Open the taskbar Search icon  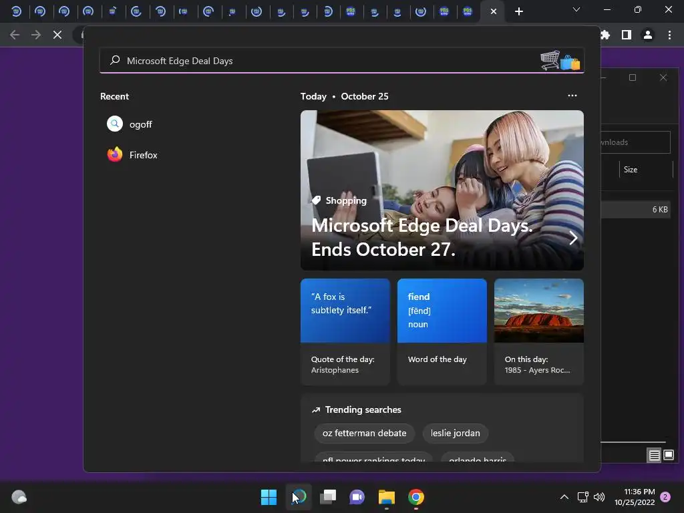[299, 497]
